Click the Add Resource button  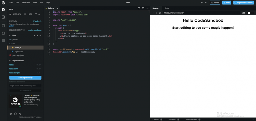pos(25,90)
